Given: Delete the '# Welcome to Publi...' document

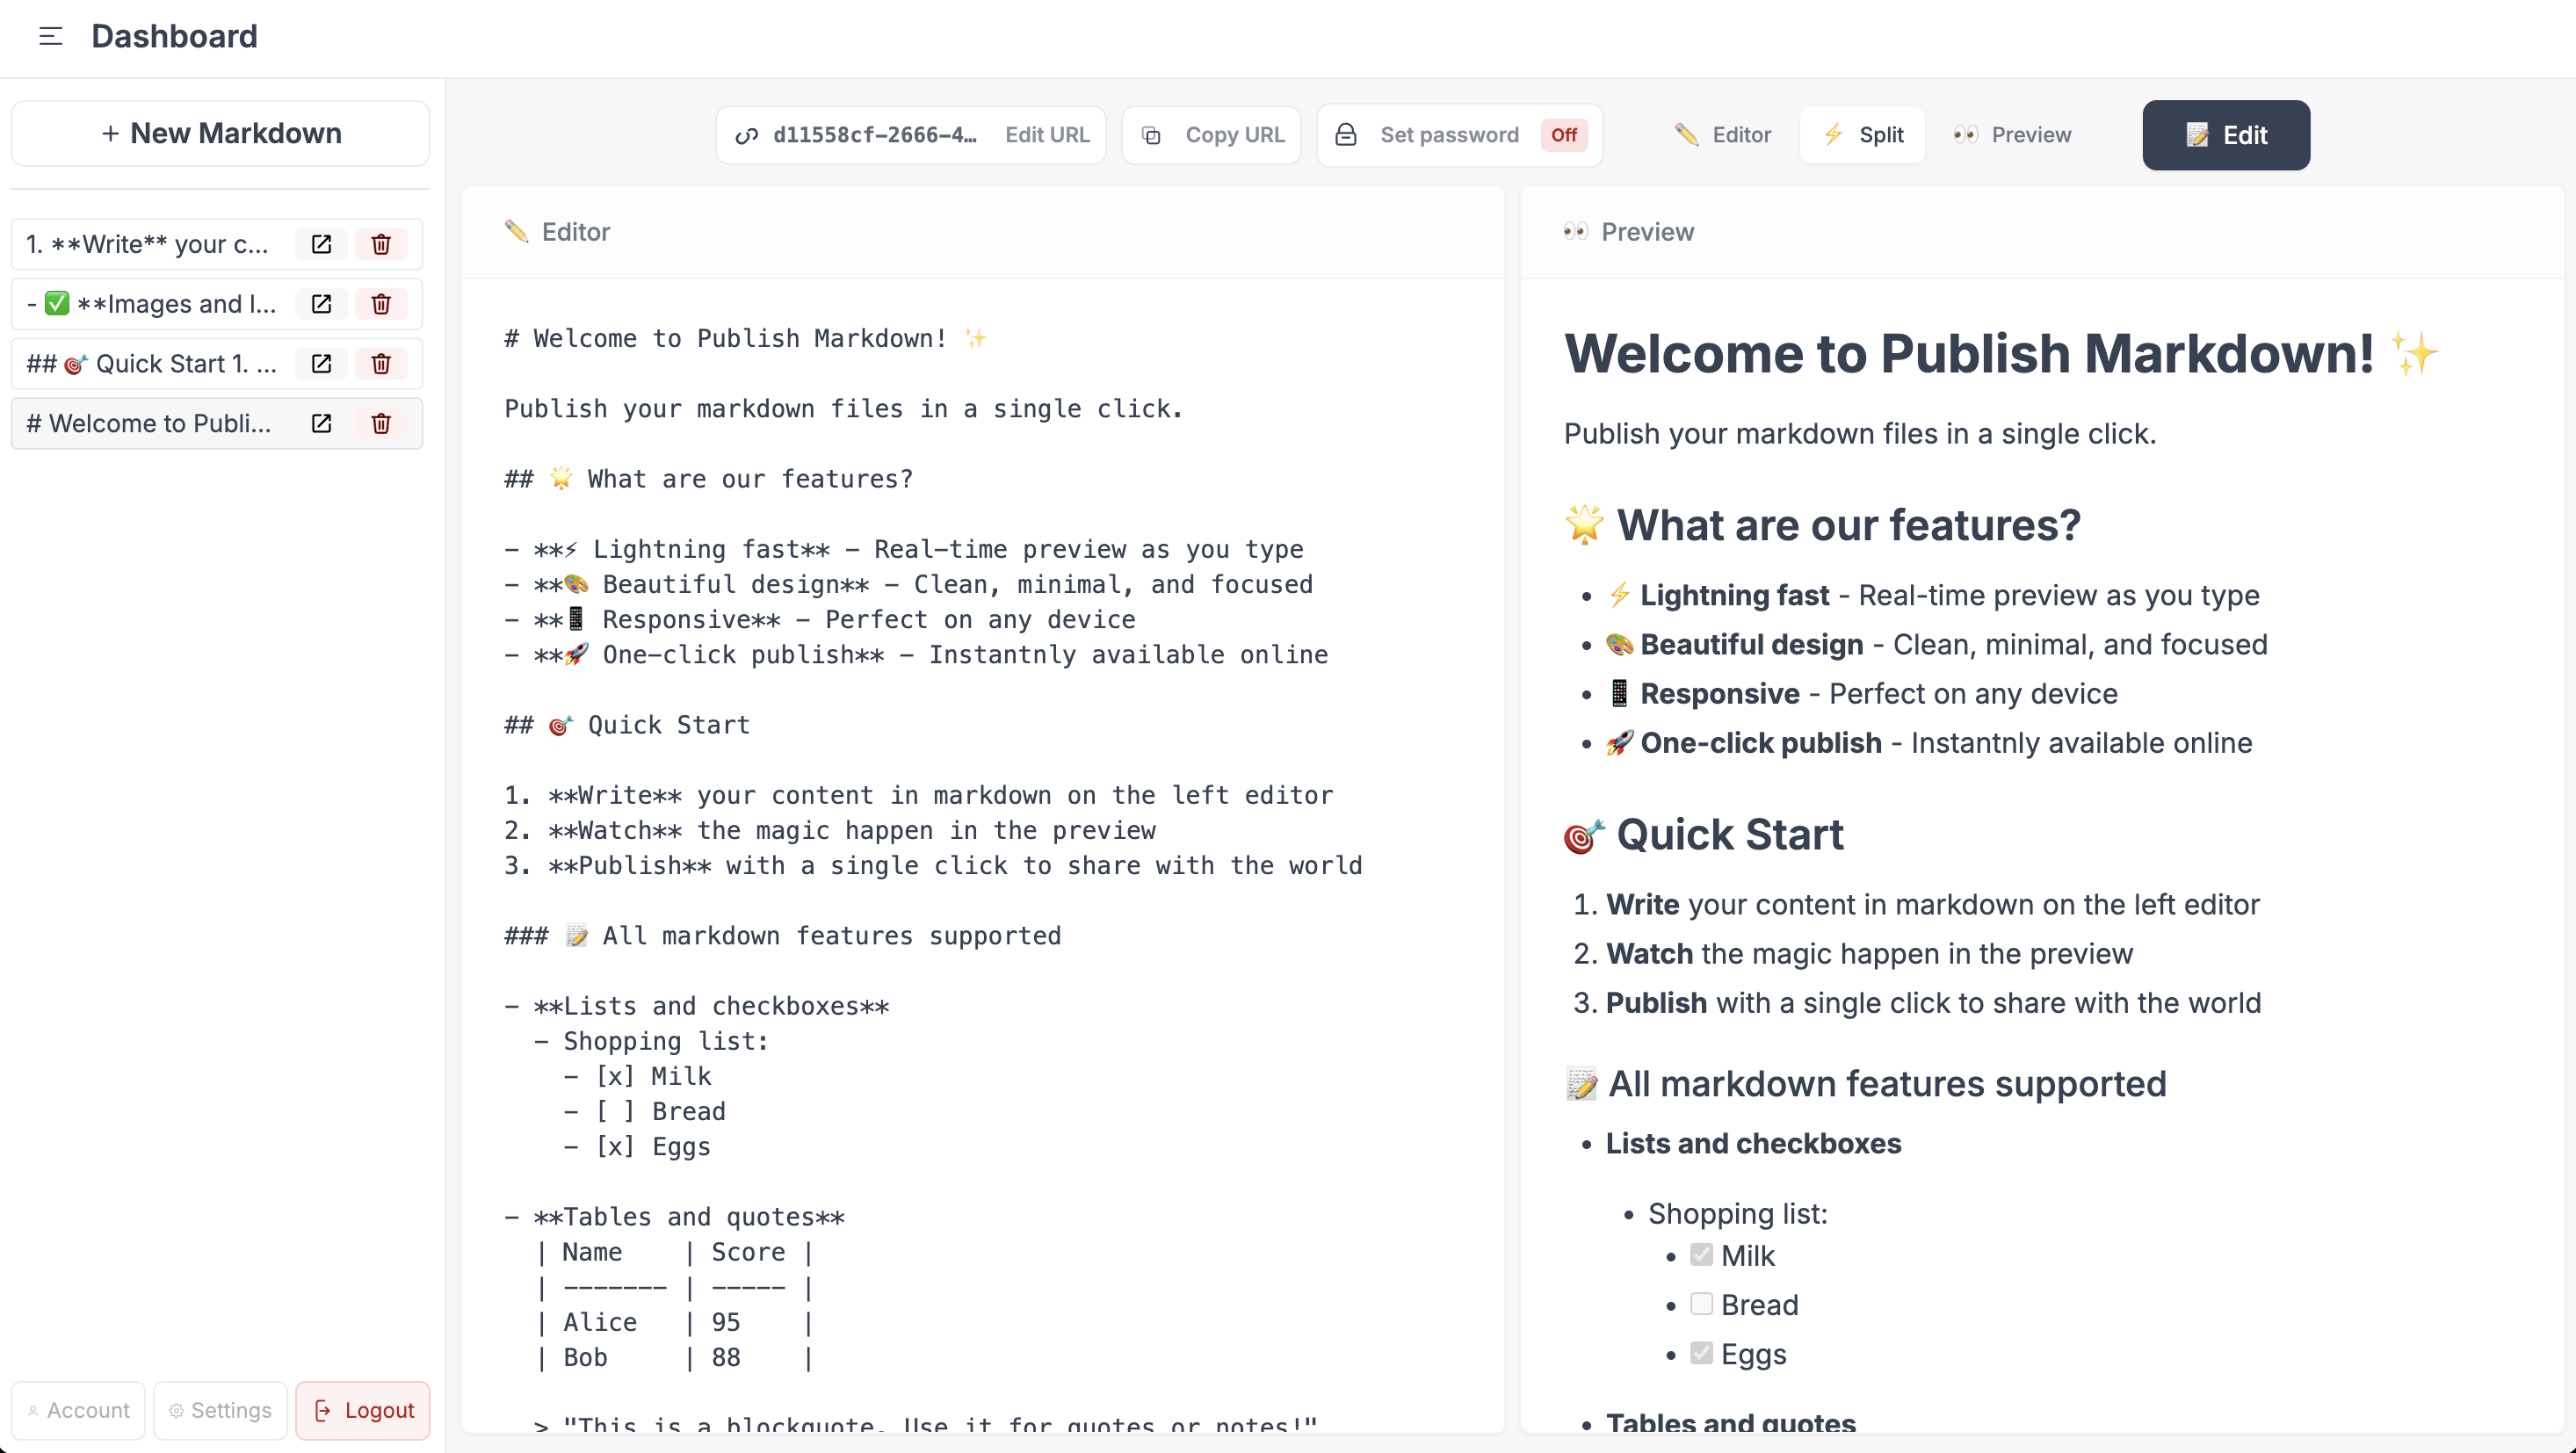Looking at the screenshot, I should point(381,423).
